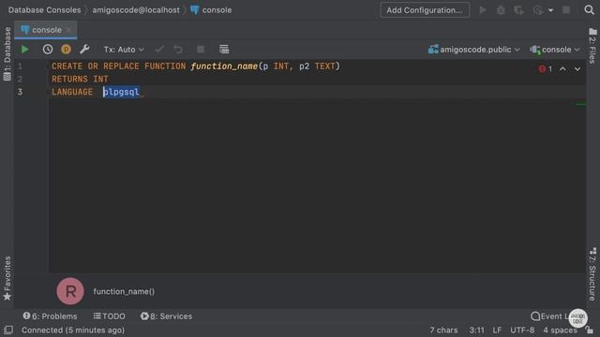This screenshot has width=600, height=337.
Task: Jump to previous error arrow up
Action: coord(562,69)
